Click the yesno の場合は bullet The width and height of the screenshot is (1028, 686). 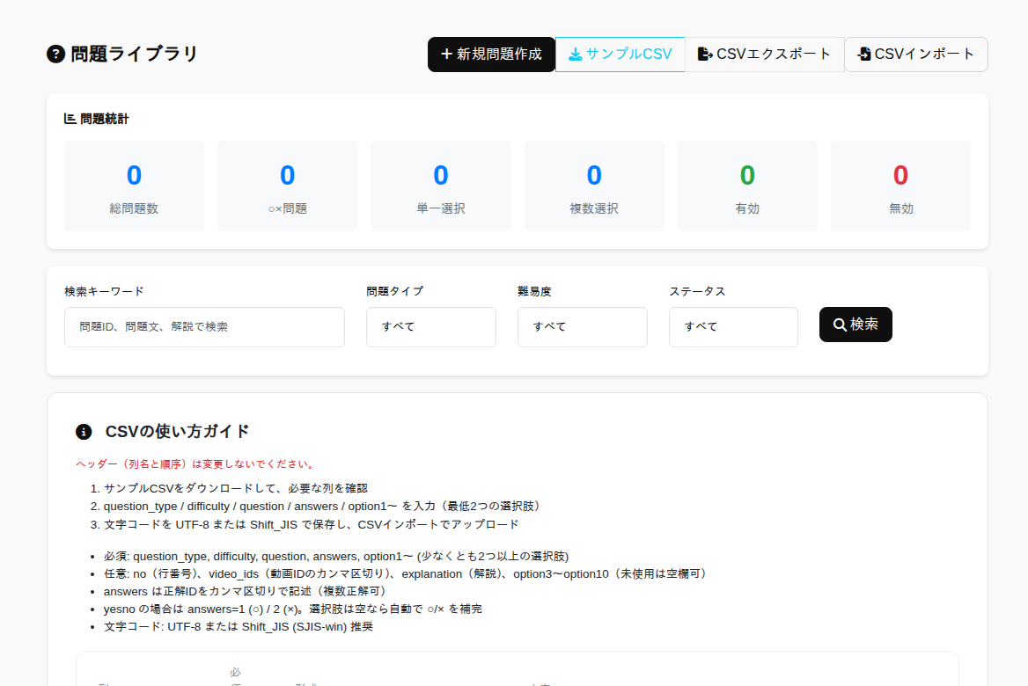coord(292,609)
